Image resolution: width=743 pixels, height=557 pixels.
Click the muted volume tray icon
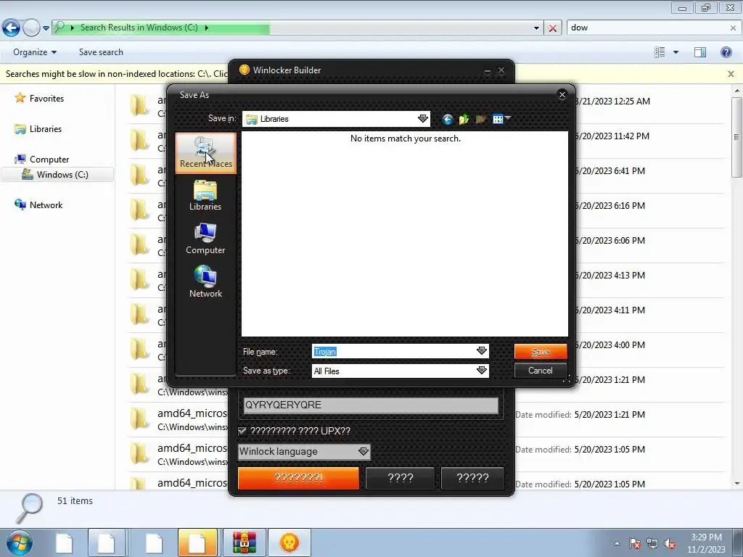click(670, 543)
